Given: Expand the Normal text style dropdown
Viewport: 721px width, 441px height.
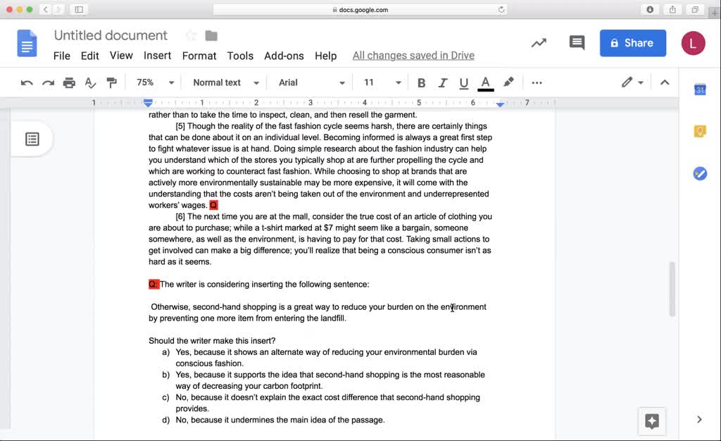Looking at the screenshot, I should click(225, 82).
